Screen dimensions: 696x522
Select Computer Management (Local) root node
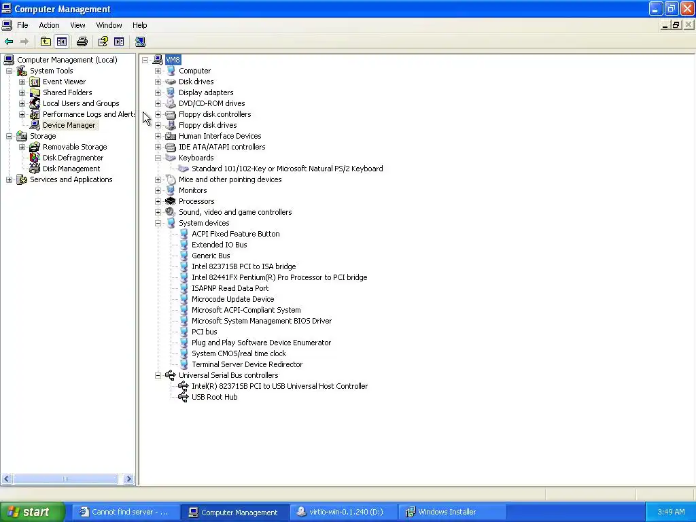(67, 60)
